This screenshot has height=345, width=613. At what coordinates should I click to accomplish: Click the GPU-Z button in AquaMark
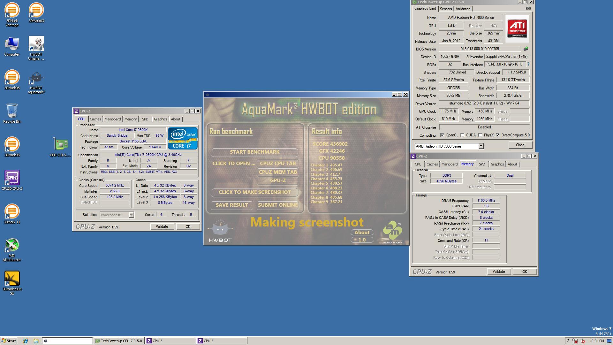(278, 180)
